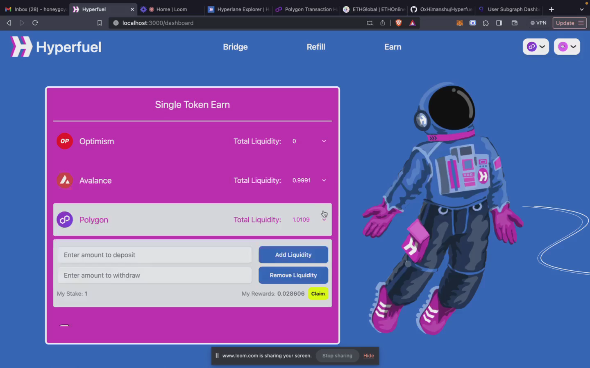The width and height of the screenshot is (590, 368).
Task: Open the Brave Shields lion icon
Action: 399,23
